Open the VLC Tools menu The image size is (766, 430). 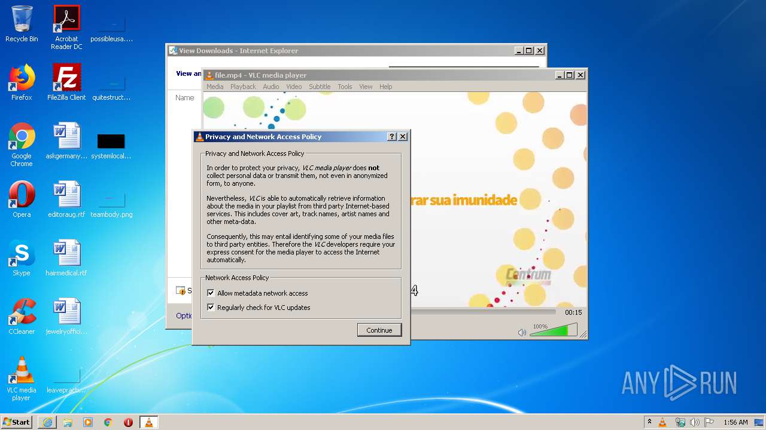345,87
